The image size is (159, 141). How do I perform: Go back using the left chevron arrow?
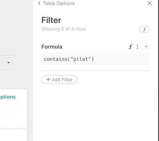pos(39,3)
